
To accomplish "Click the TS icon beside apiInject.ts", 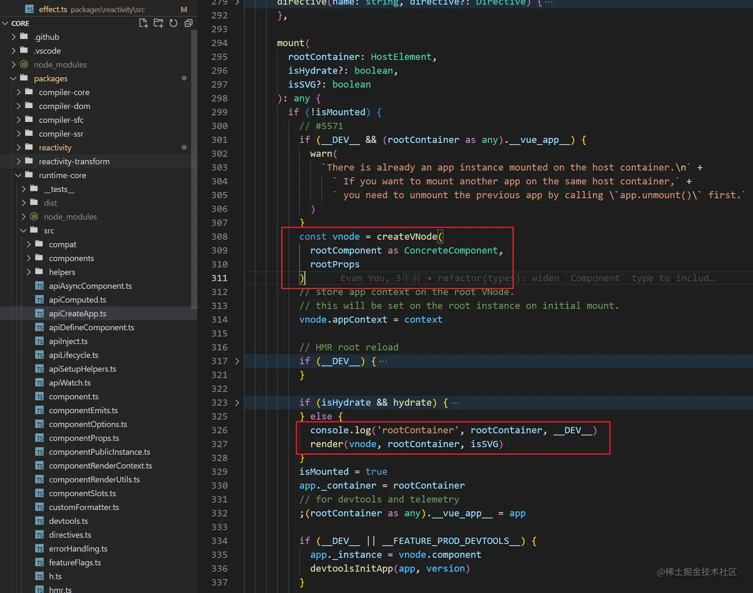I will [39, 342].
